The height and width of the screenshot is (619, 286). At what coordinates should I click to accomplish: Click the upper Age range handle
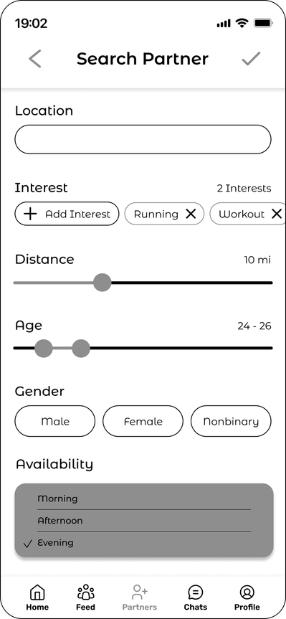click(x=81, y=348)
